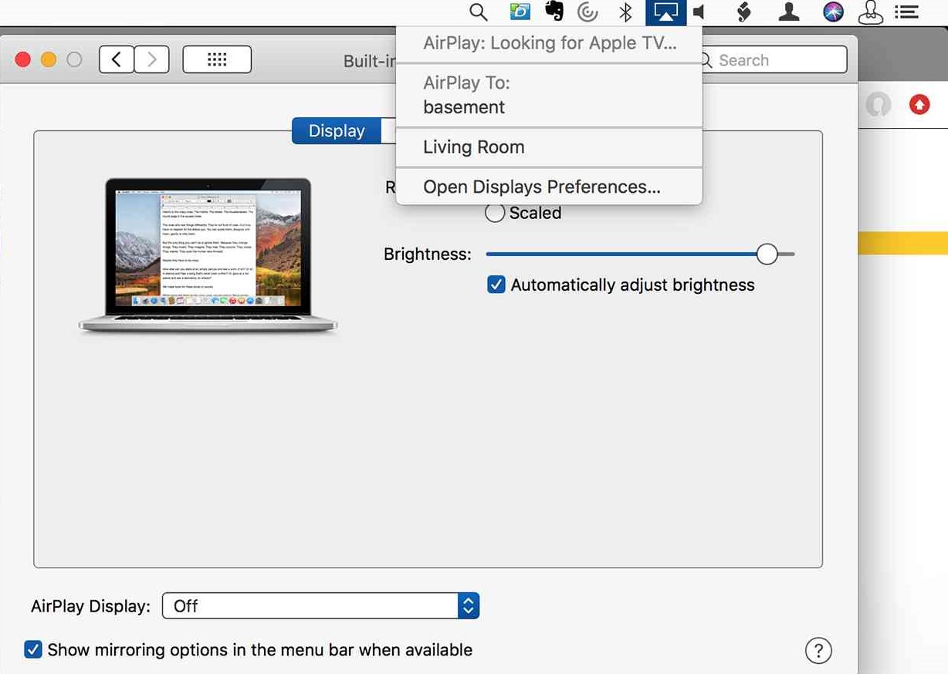Open the user account menu bar icon

[788, 12]
